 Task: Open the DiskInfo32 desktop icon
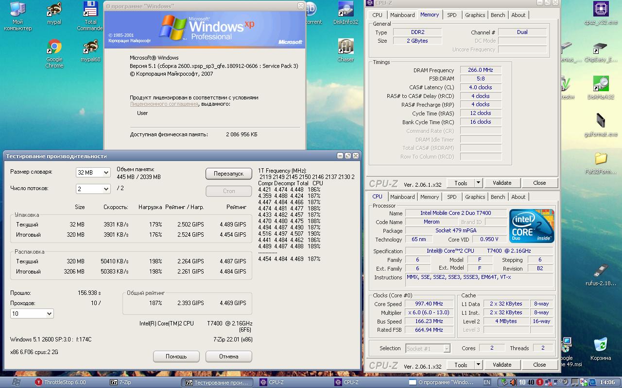[x=346, y=14]
